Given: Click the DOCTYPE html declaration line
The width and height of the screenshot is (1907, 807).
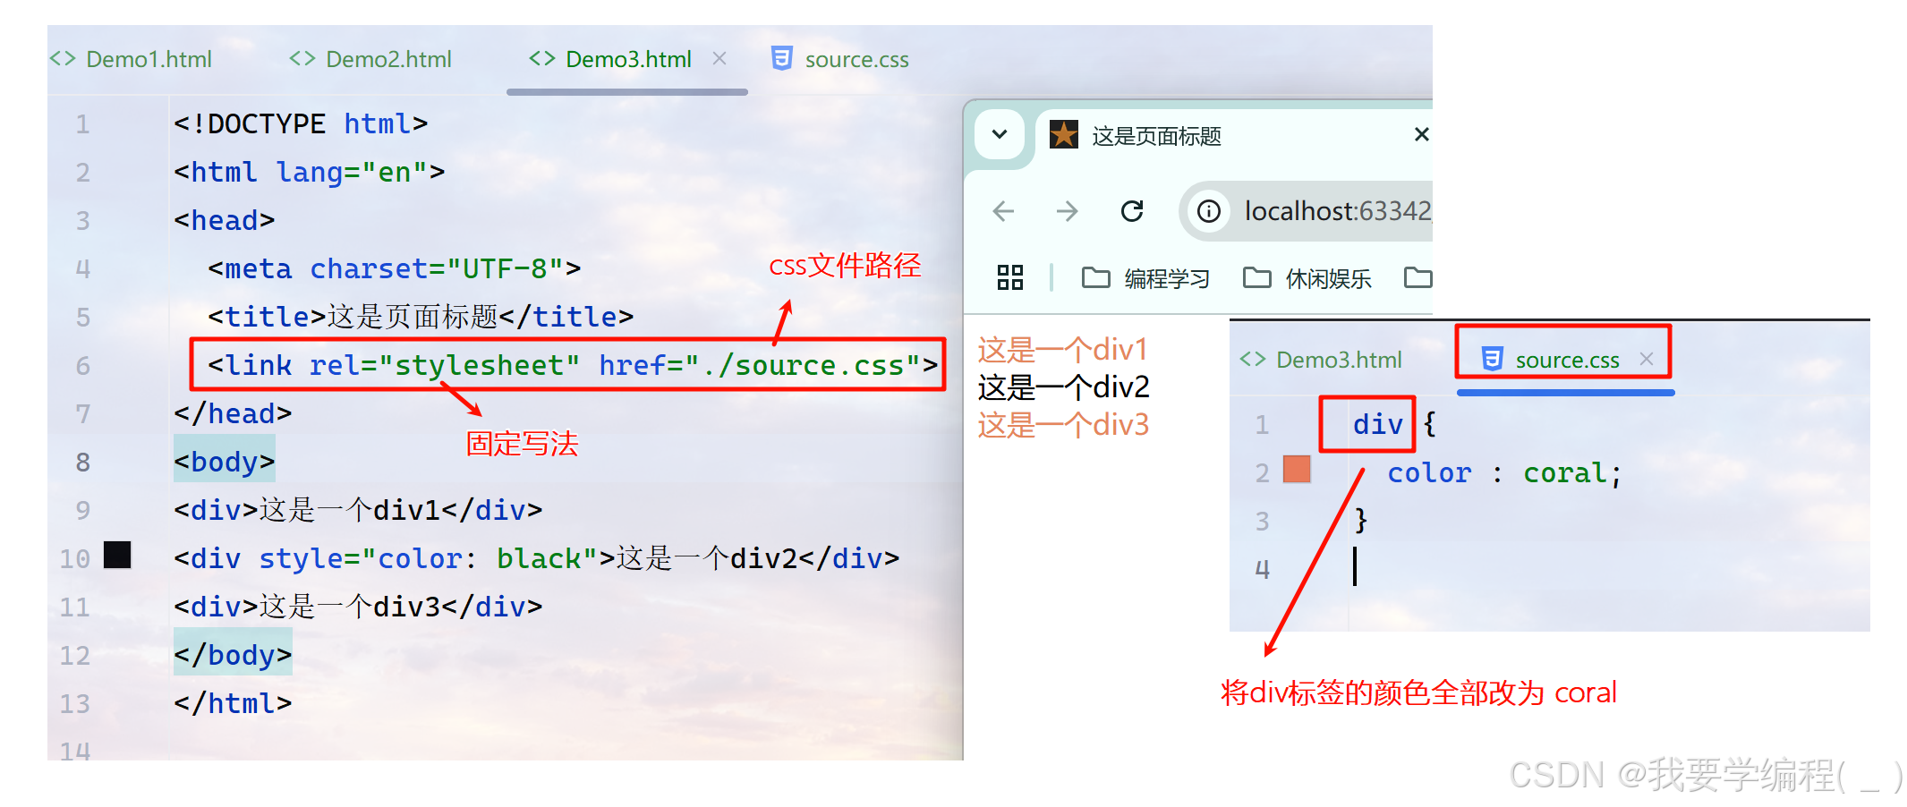Looking at the screenshot, I should 301,123.
